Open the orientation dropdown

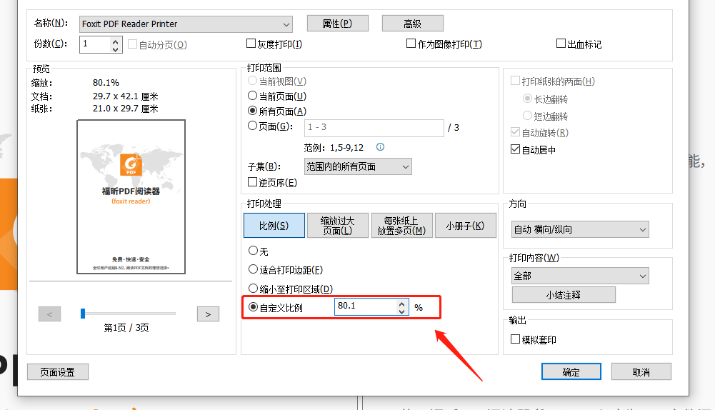(x=642, y=229)
